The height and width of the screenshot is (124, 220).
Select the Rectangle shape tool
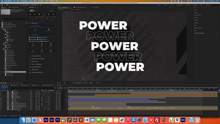24,5
